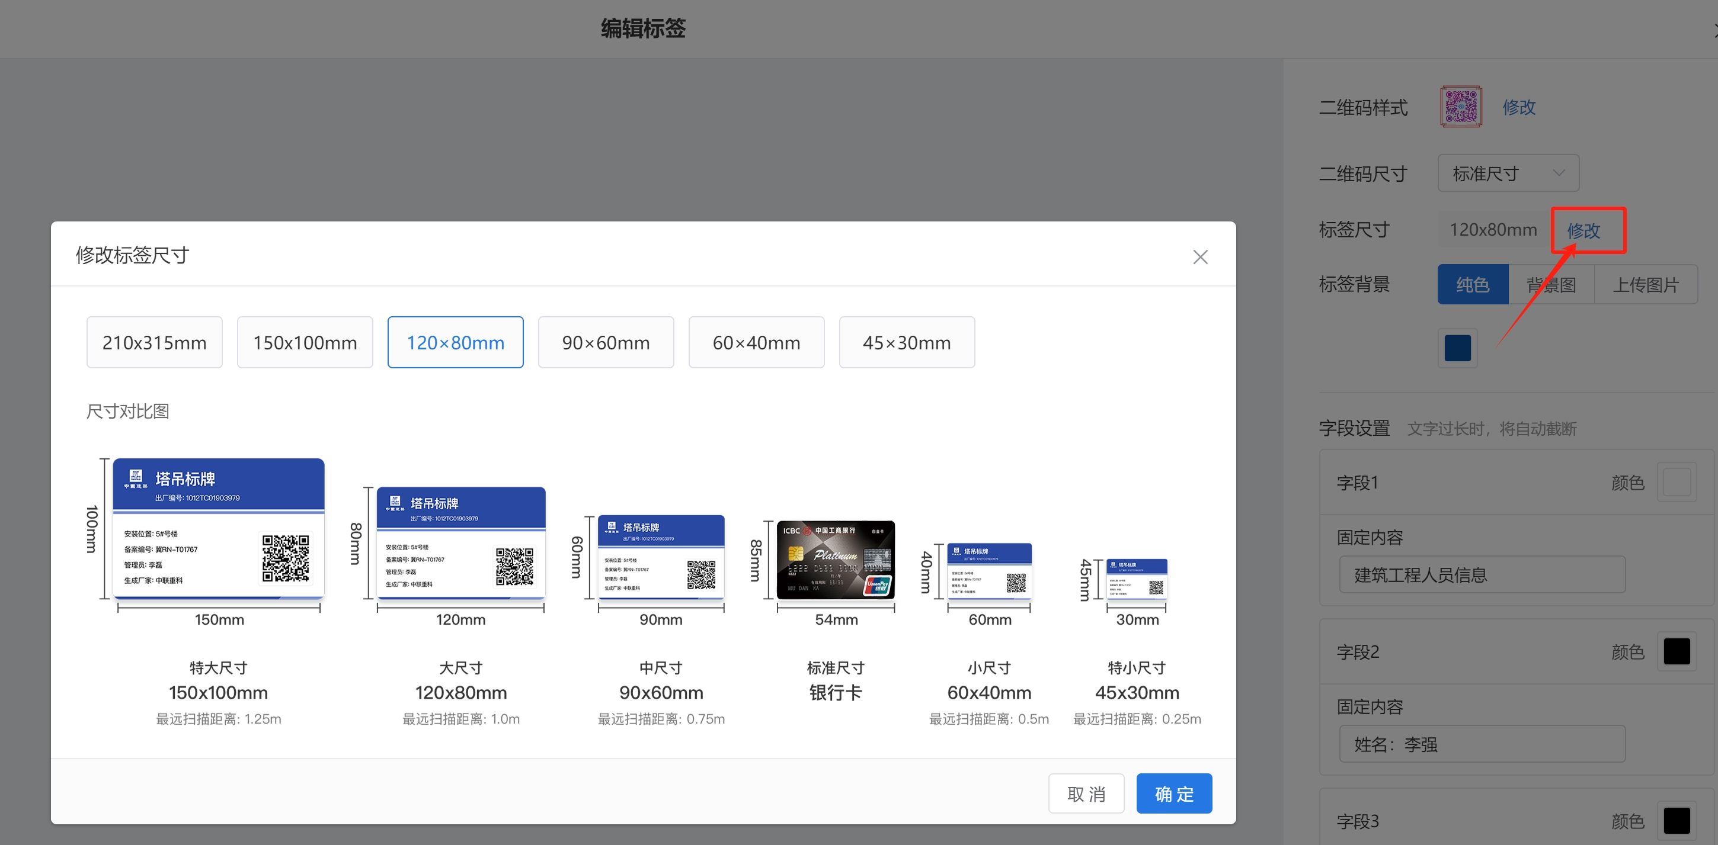The height and width of the screenshot is (845, 1718).
Task: Click the QR code style preview icon
Action: click(1461, 107)
